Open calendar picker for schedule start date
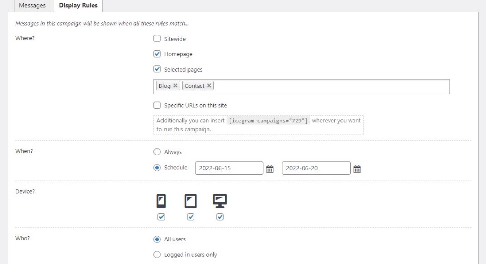The image size is (486, 264). [x=270, y=169]
